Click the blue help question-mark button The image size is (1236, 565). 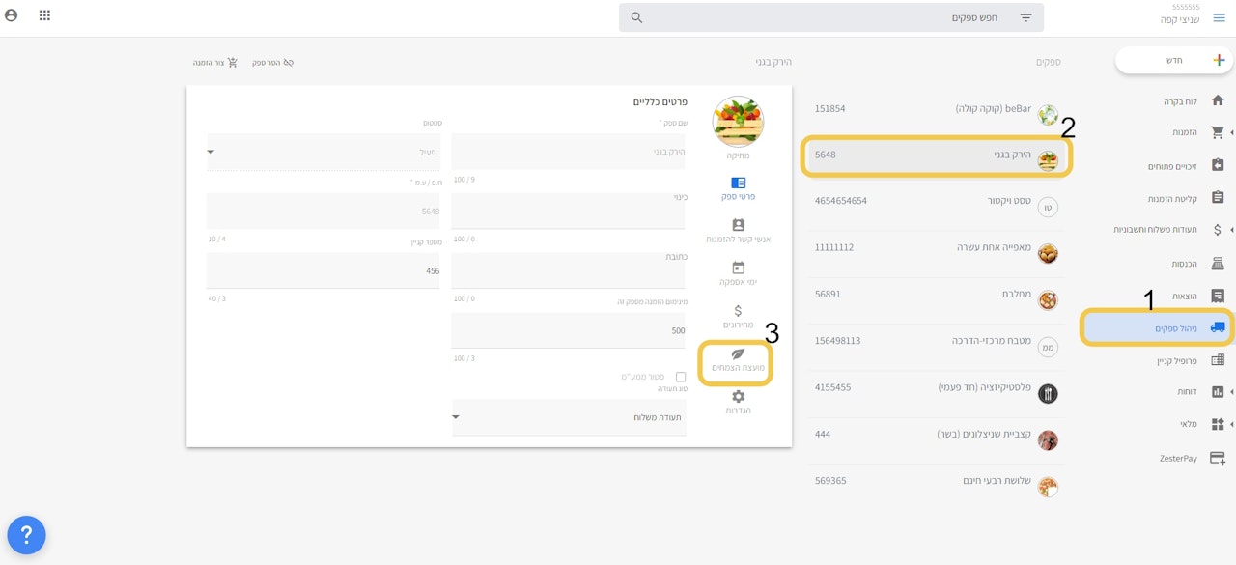click(26, 533)
